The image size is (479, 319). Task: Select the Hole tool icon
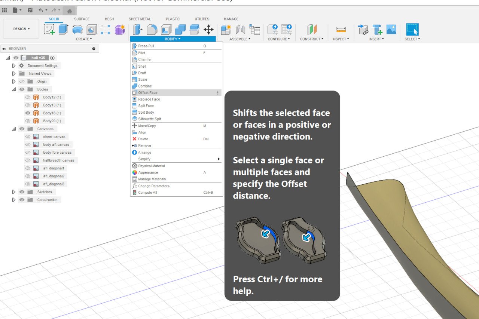point(92,30)
